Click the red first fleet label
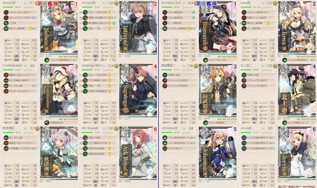This screenshot has width=317, height=188. point(45,3)
